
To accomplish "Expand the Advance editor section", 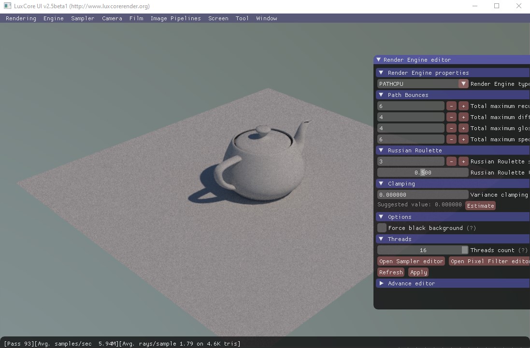I will pyautogui.click(x=381, y=283).
